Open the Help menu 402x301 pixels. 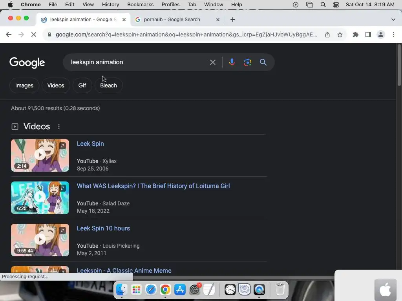[x=236, y=5]
